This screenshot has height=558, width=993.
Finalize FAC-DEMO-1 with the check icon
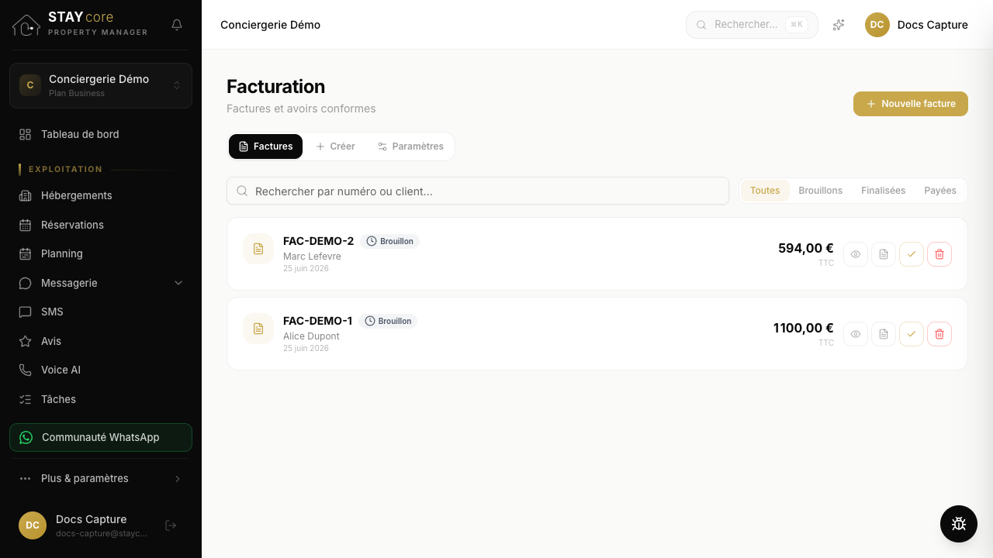coord(912,334)
